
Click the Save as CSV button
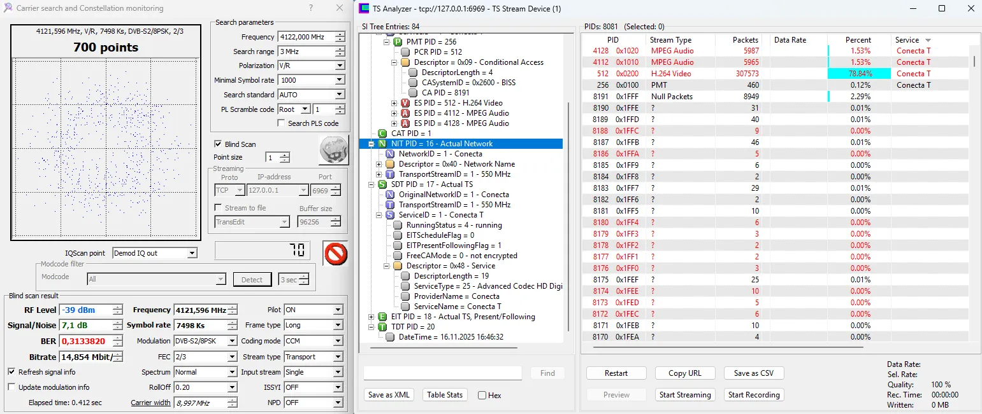753,373
